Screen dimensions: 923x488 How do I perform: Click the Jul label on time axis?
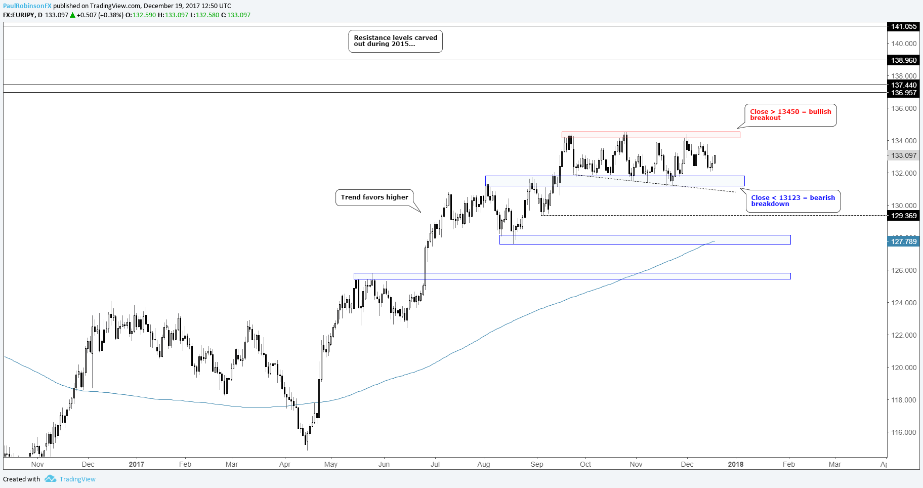(x=435, y=464)
